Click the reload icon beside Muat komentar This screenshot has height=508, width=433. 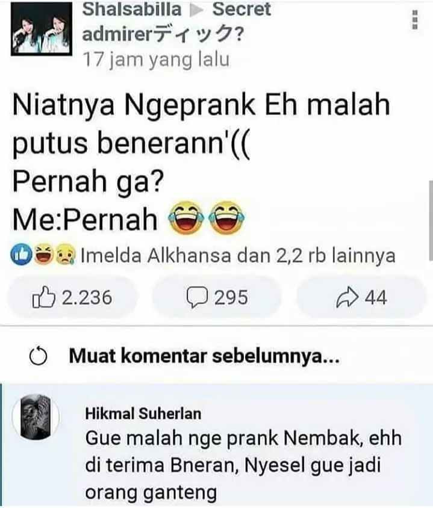pyautogui.click(x=39, y=356)
